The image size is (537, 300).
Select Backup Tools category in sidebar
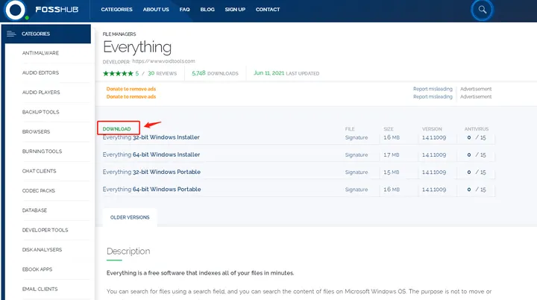[x=41, y=112]
